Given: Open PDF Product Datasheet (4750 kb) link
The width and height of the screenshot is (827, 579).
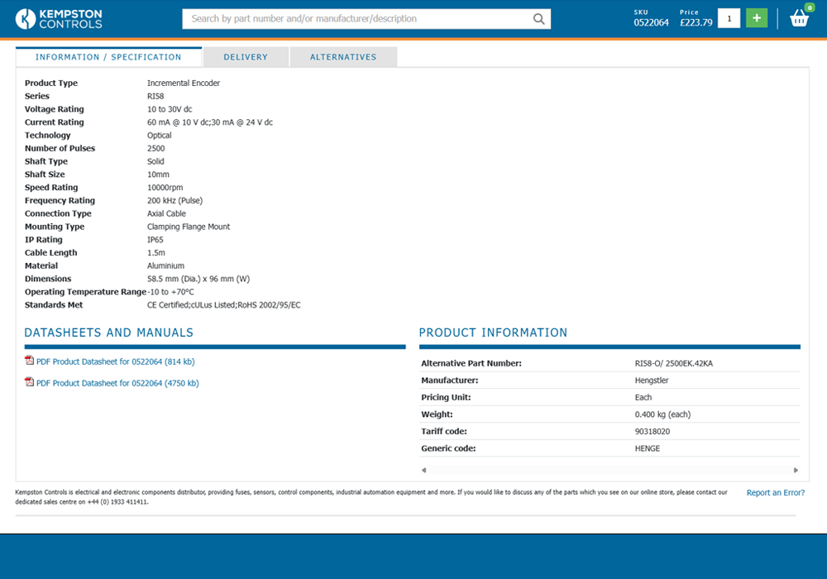Looking at the screenshot, I should (x=117, y=383).
